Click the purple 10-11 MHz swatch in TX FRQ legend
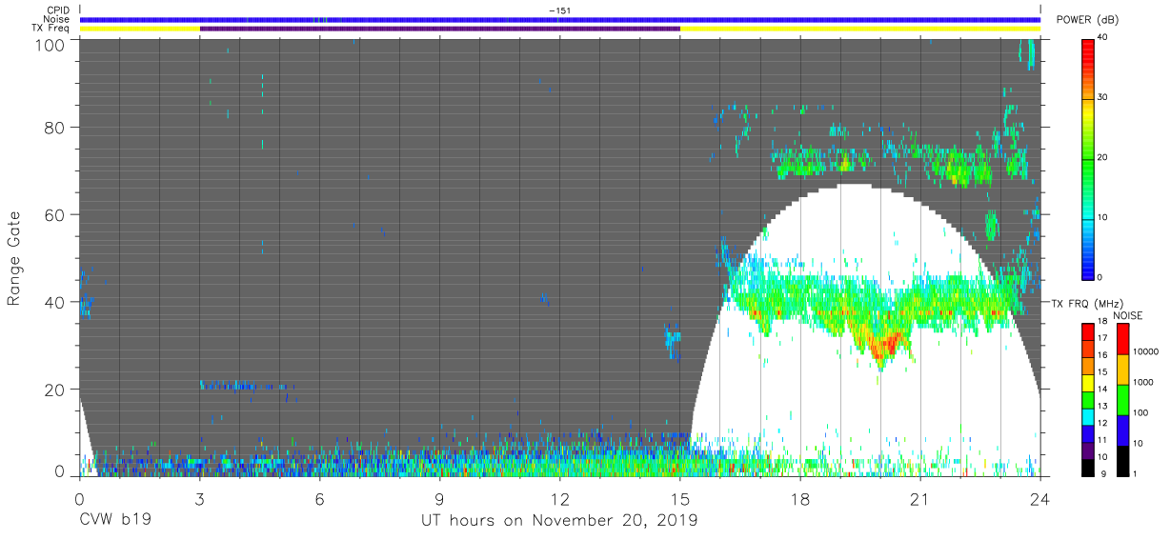 pos(1089,449)
